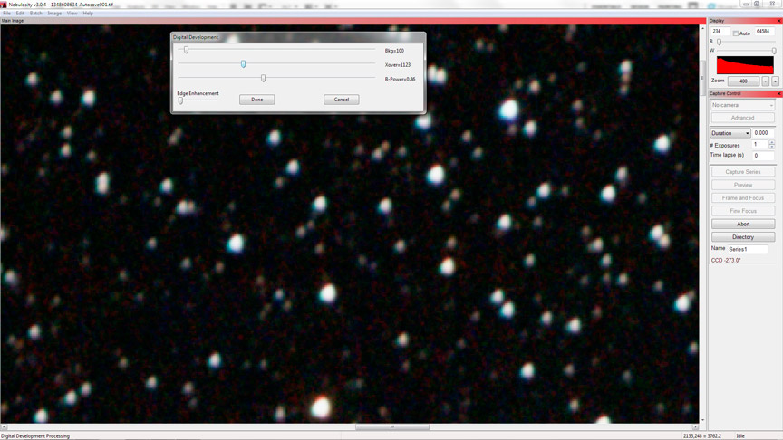Open the Batch menu
783x440 pixels.
35,14
